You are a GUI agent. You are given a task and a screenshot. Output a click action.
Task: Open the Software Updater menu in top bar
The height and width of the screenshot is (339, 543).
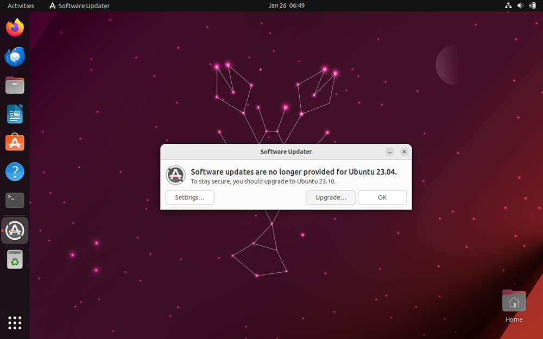click(79, 5)
